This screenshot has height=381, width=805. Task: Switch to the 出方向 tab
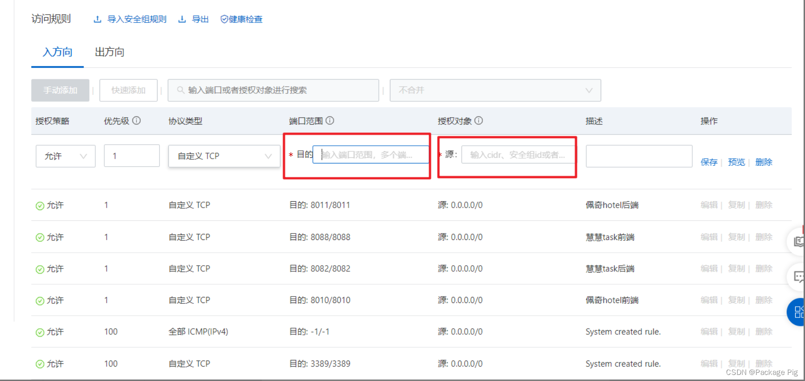point(110,52)
